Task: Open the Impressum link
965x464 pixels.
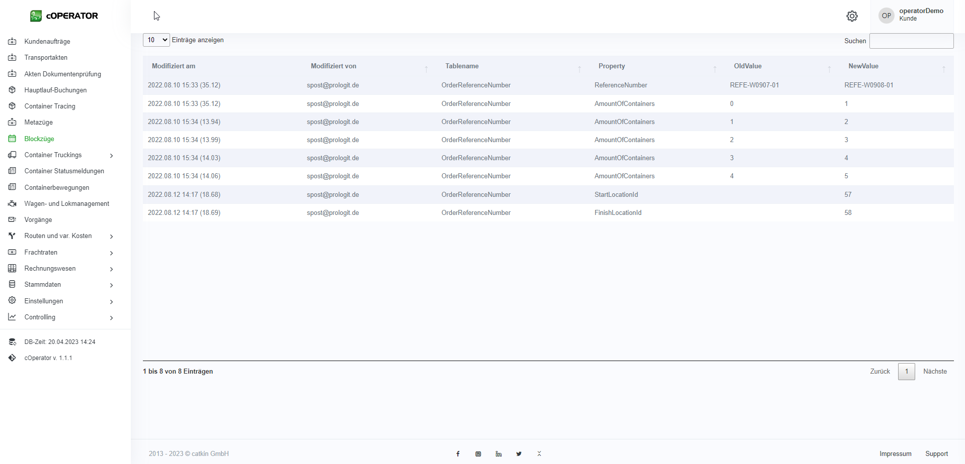Action: point(895,454)
